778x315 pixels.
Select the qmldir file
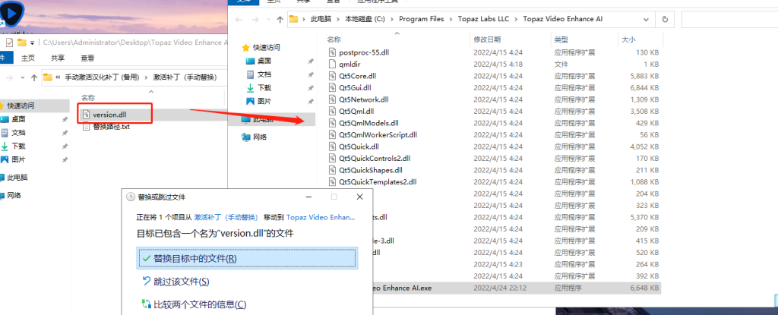click(x=346, y=64)
